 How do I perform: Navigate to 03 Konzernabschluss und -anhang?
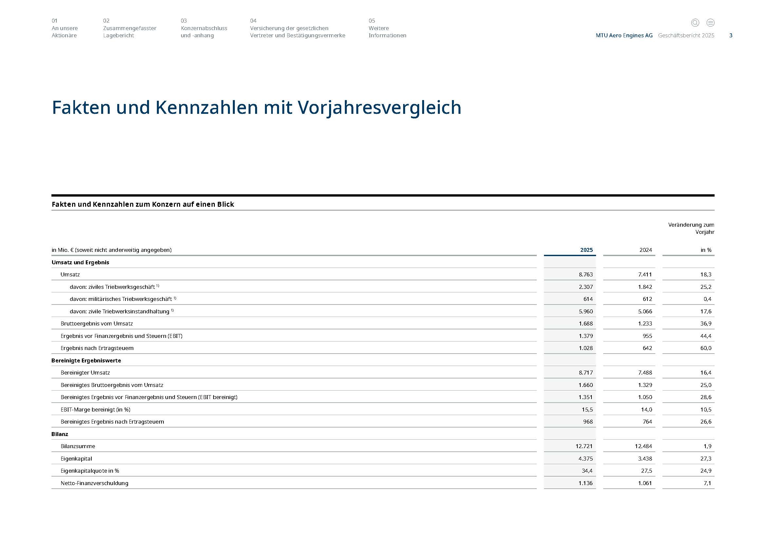[204, 28]
